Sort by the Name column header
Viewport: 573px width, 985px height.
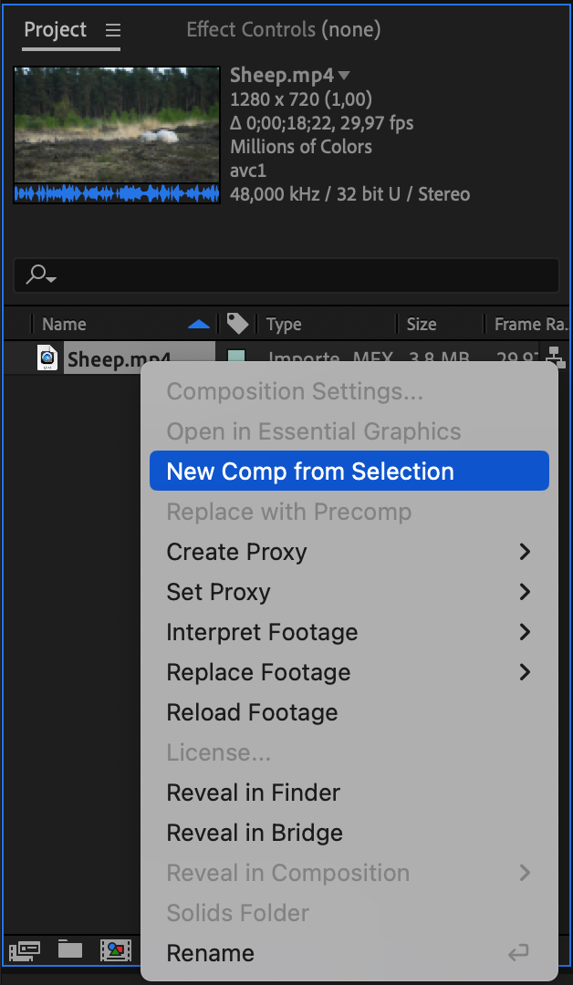coord(64,324)
